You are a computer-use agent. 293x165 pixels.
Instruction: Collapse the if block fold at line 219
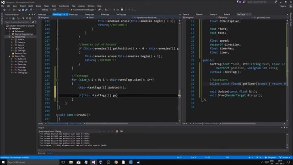57,49
